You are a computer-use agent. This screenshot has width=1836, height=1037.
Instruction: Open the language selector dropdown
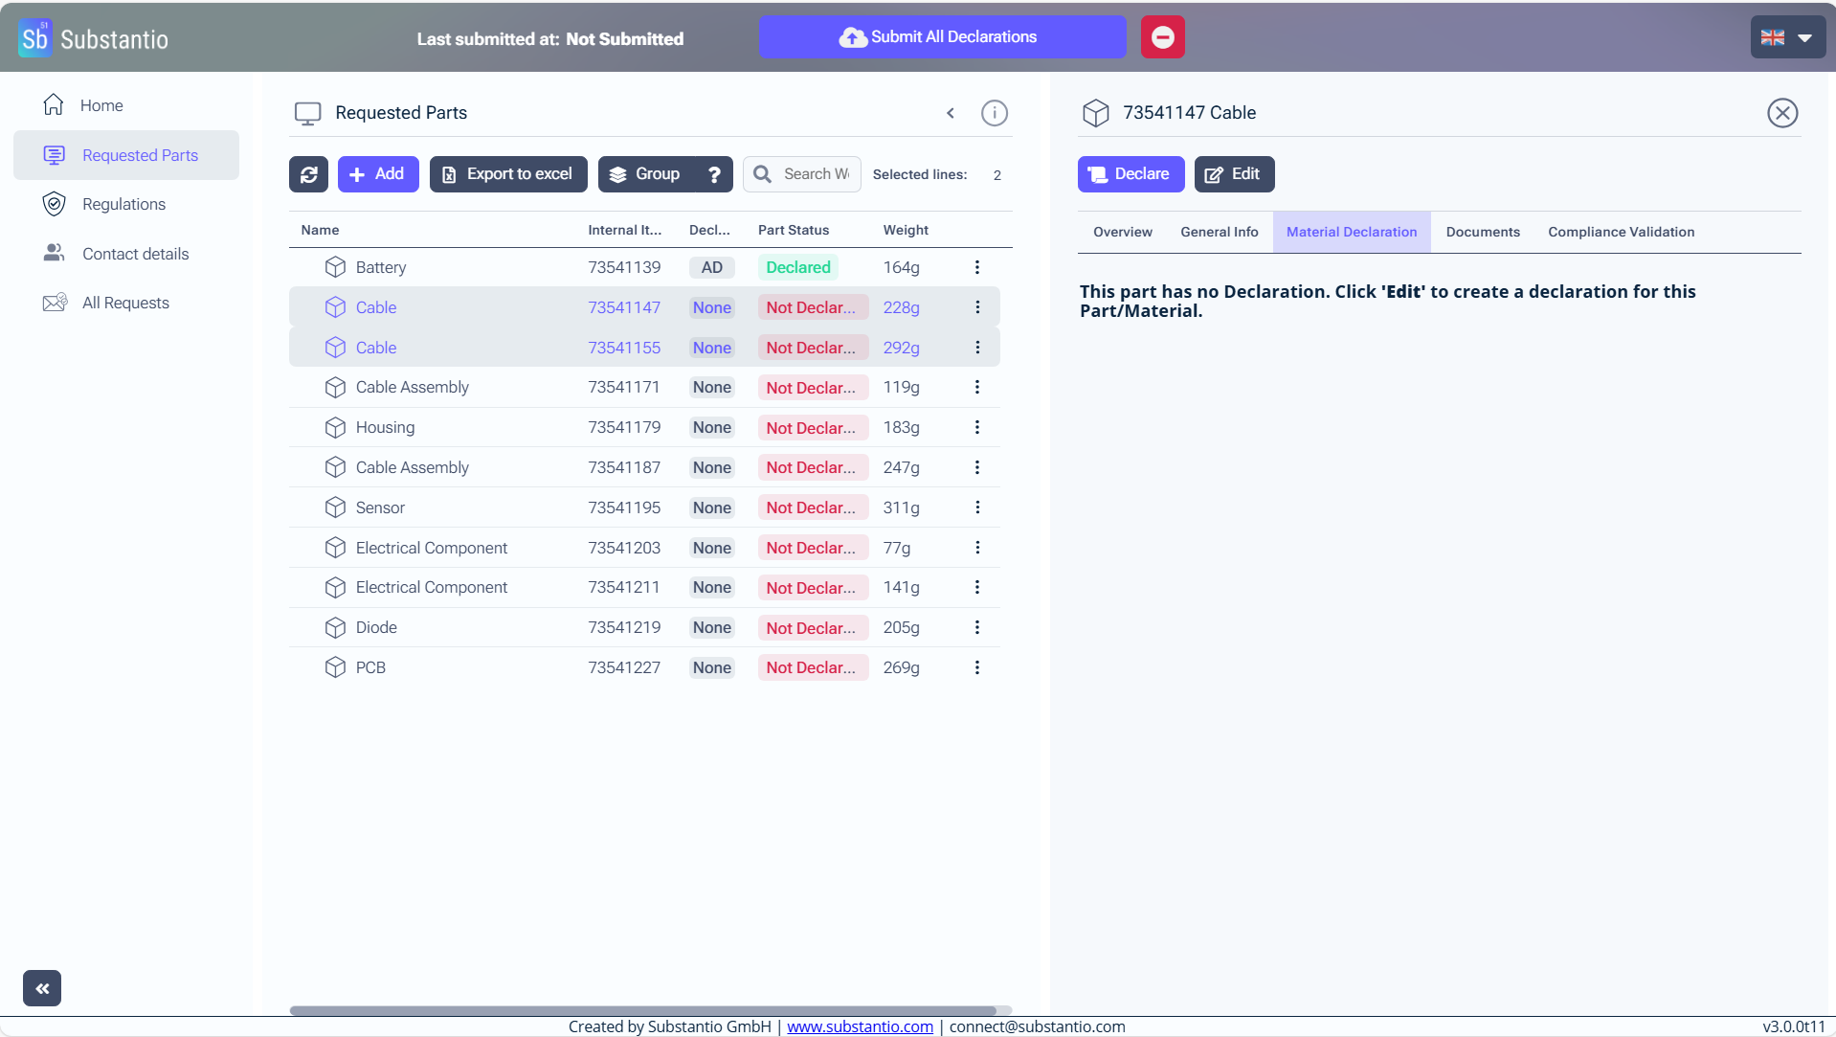point(1787,37)
